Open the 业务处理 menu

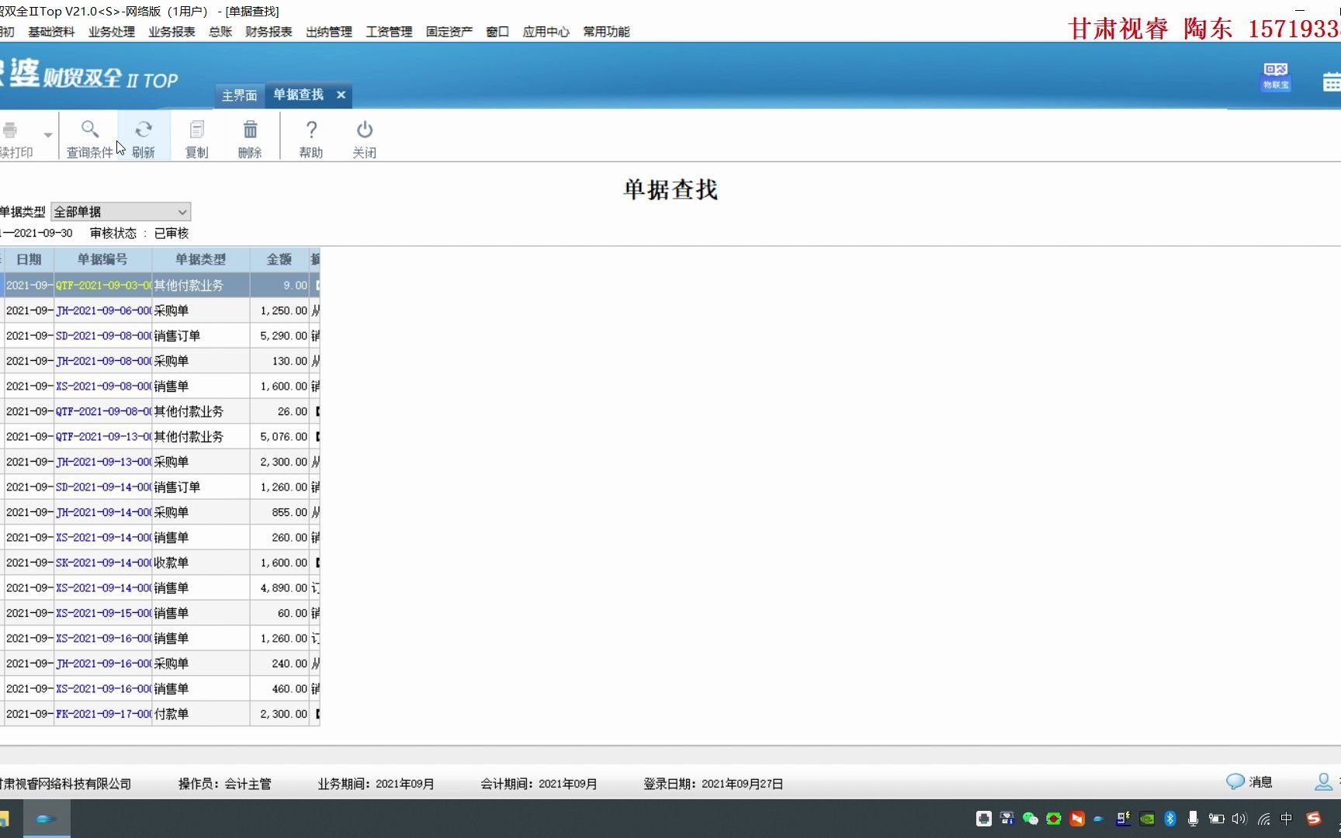111,32
